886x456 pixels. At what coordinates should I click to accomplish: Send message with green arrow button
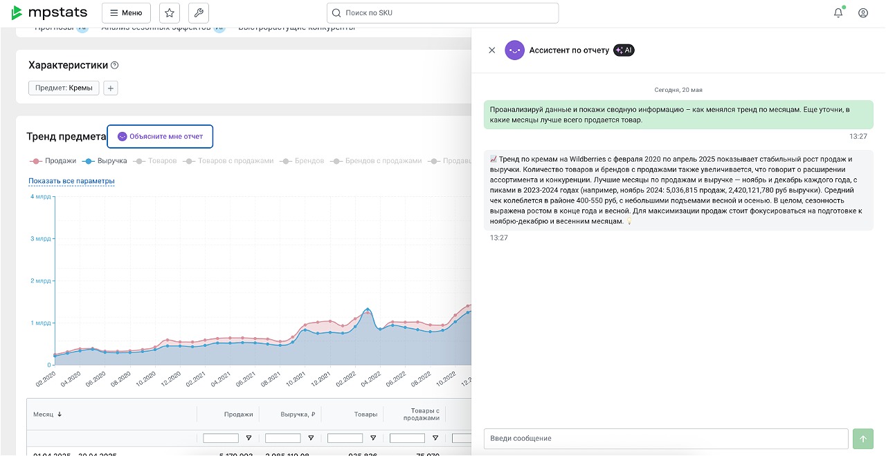point(863,439)
